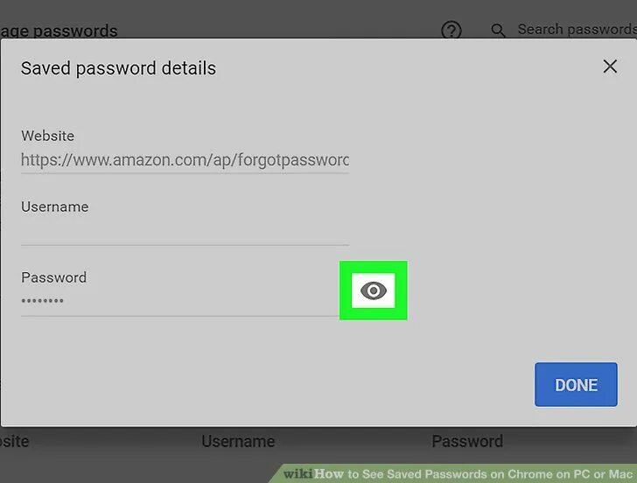Close the Saved password details dialog
The width and height of the screenshot is (637, 483).
[x=610, y=66]
